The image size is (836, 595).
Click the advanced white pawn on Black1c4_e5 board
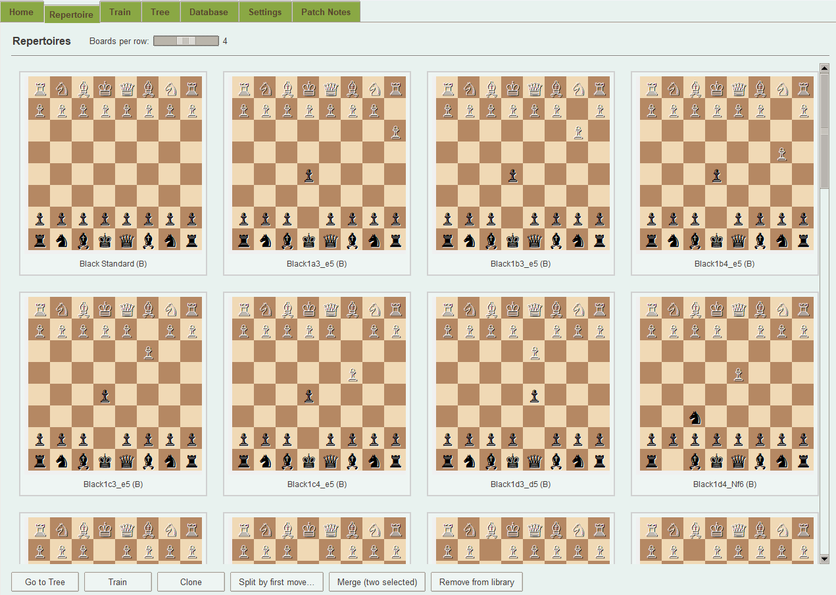[x=352, y=373]
